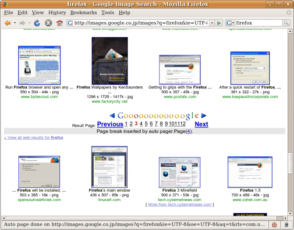Screen dimensions: 294x230
Task: Click the search magnifier icon
Action: 286,23
